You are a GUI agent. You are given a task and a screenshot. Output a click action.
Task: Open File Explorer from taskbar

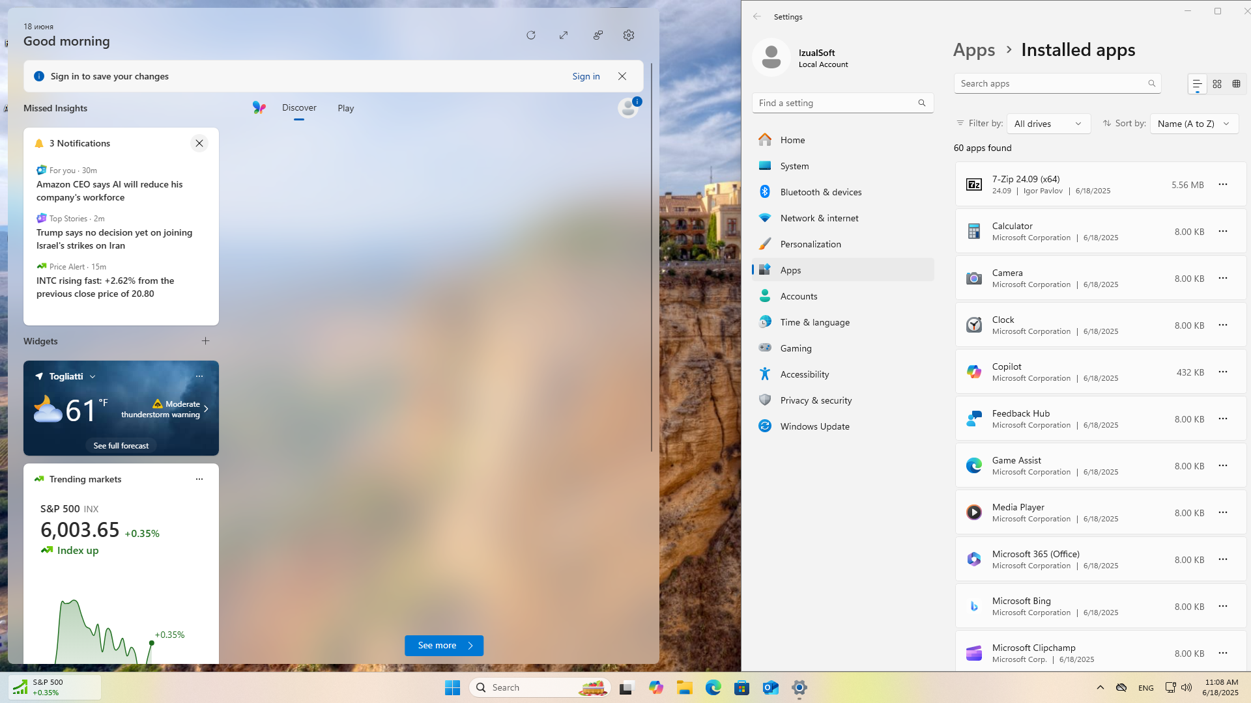(685, 687)
